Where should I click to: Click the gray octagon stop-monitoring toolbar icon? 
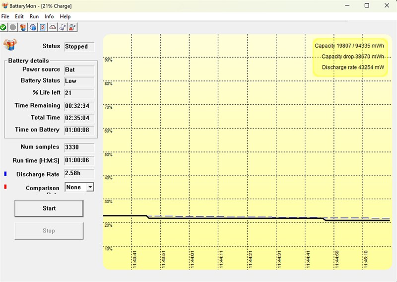(x=13, y=27)
